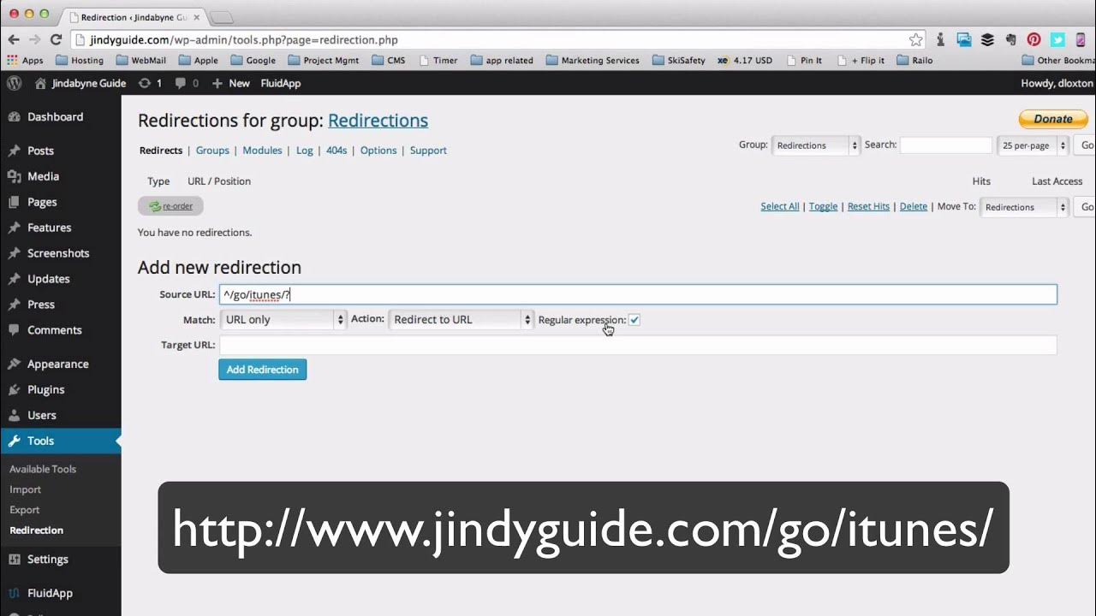1096x616 pixels.
Task: Open Jindabyne Guide site home link
Action: pos(80,83)
